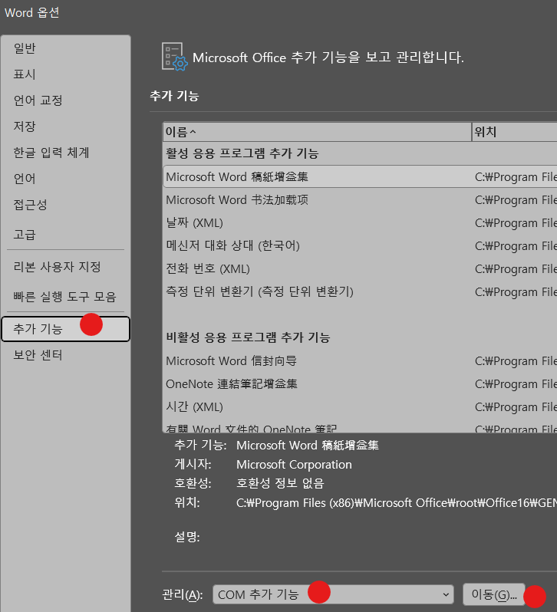Select Microsoft Word 书法加载项 add-in row
Image resolution: width=557 pixels, height=612 pixels.
(x=360, y=200)
